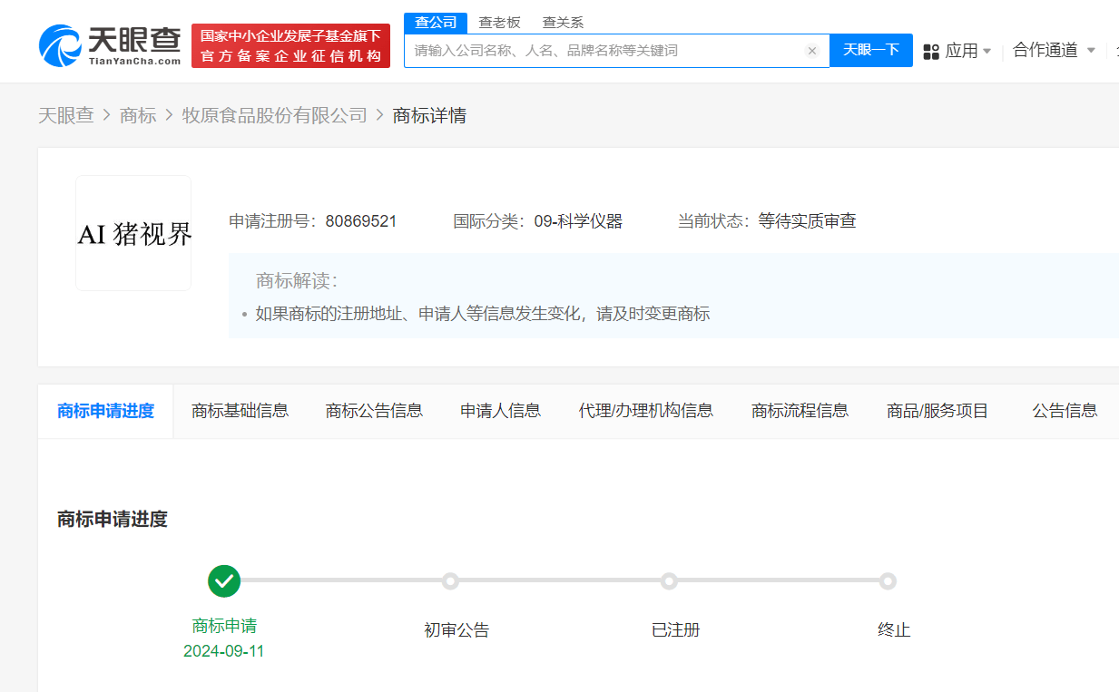Click the 终止 progress step circle
This screenshot has height=692, width=1119.
click(x=888, y=580)
